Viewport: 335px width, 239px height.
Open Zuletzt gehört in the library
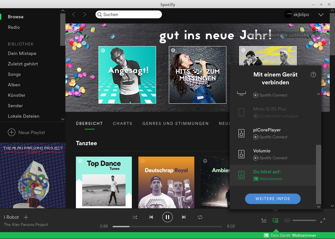[23, 64]
